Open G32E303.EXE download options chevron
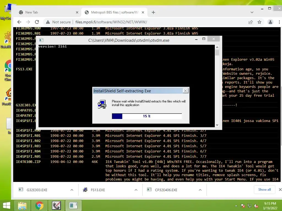 72,190
